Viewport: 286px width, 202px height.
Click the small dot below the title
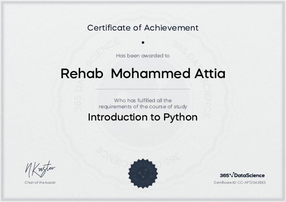tap(143, 42)
